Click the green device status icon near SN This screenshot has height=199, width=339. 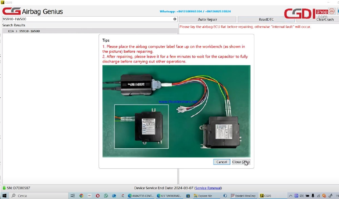(4, 188)
